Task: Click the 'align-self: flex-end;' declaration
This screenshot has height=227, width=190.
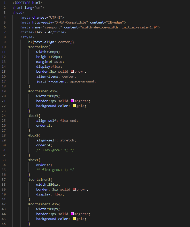Action: 57,121
